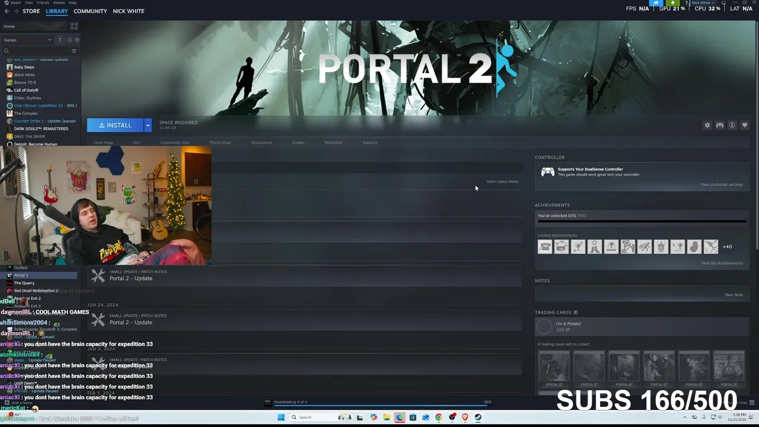The width and height of the screenshot is (759, 427).
Task: Click the achievements progress bar
Action: coord(642,222)
